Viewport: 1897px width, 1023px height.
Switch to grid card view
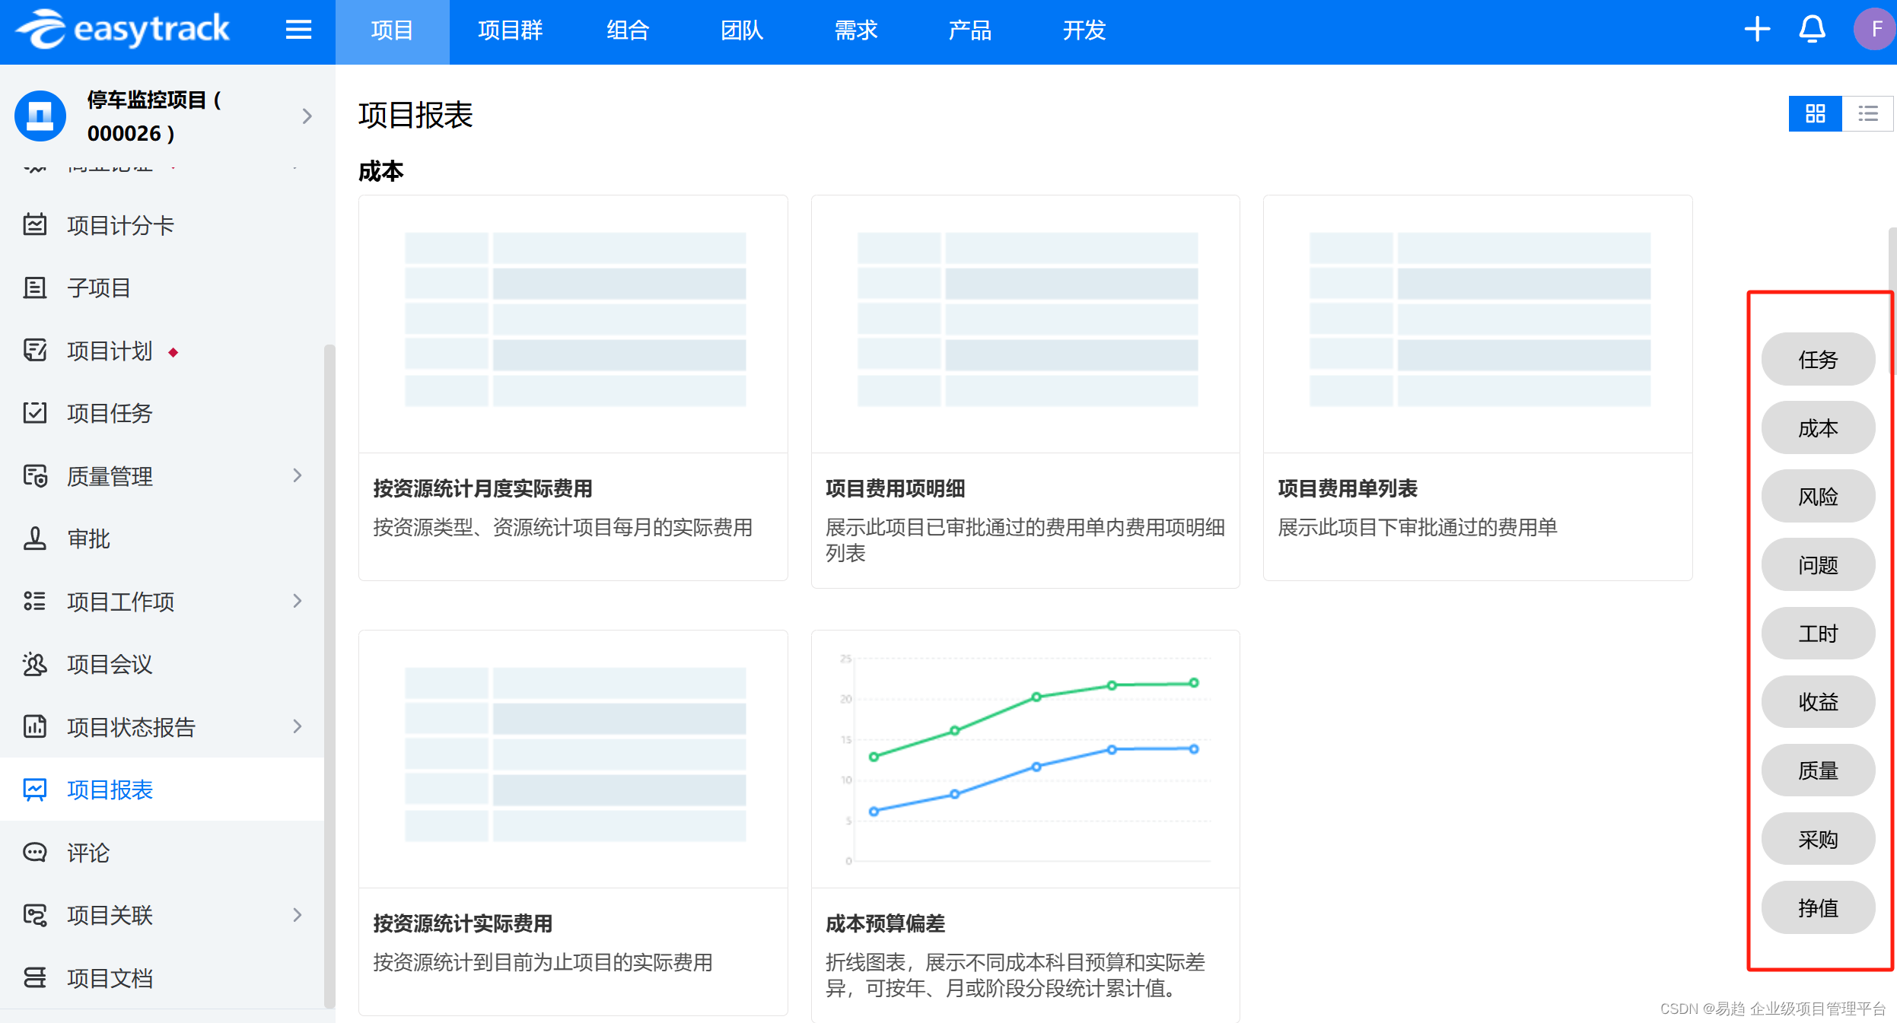1815,114
